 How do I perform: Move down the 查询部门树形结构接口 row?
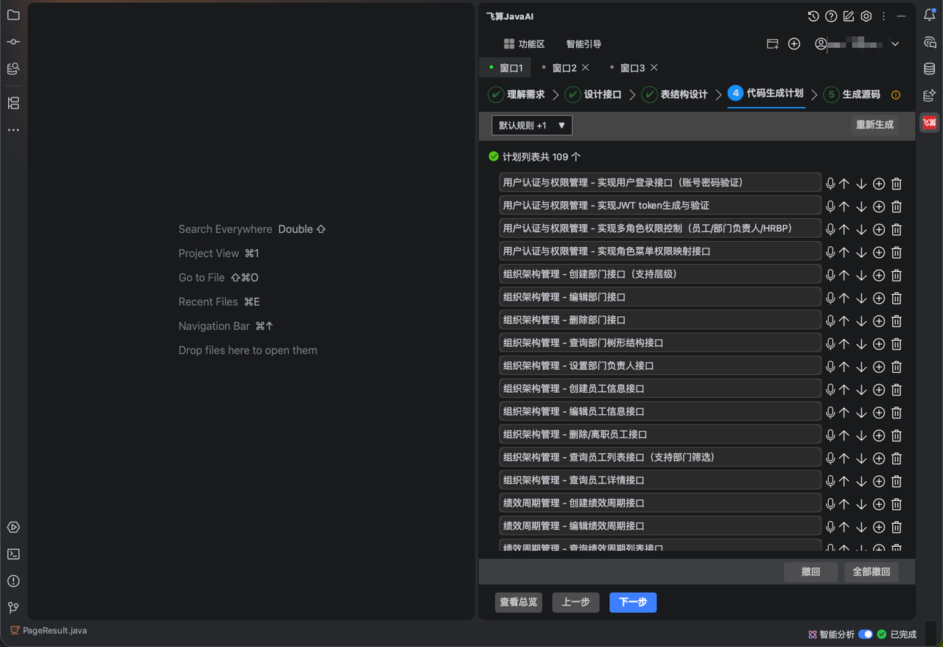[x=861, y=343]
